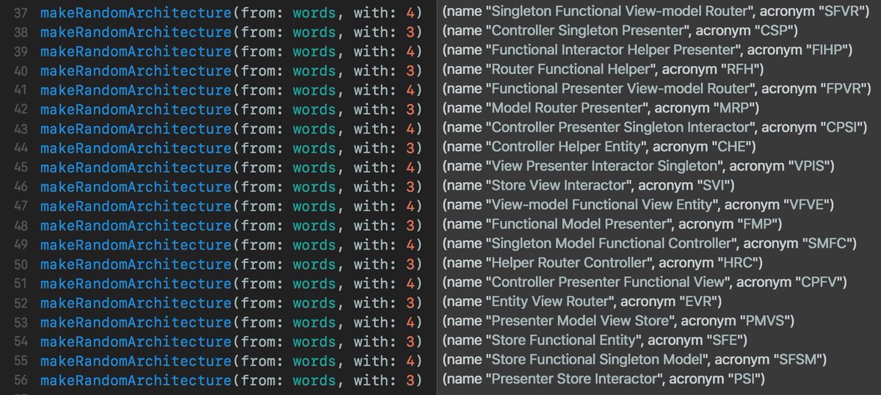The width and height of the screenshot is (881, 395).
Task: Select line number 46 in the gutter
Action: point(19,187)
